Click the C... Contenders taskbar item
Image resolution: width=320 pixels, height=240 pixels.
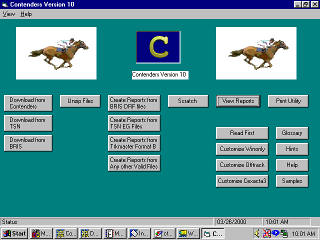coord(213,233)
